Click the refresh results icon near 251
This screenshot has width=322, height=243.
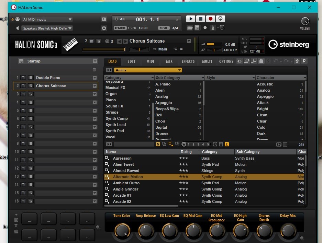(279, 144)
